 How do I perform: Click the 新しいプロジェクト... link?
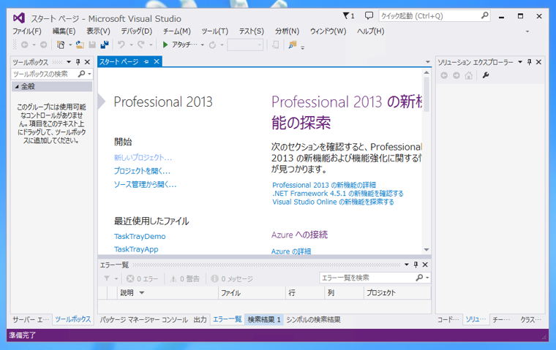coord(143,158)
